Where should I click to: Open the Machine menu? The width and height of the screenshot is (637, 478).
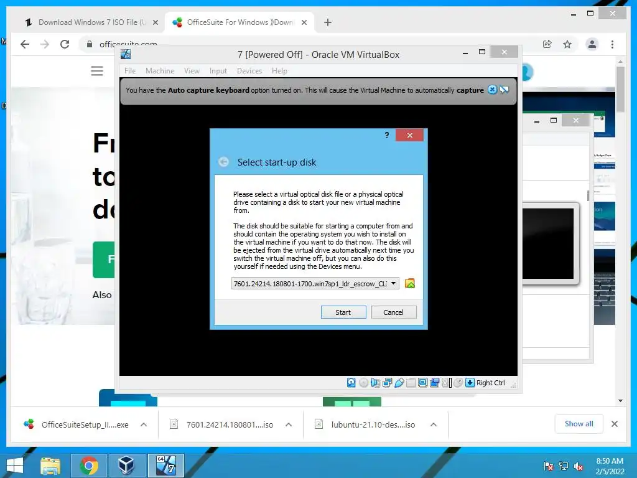160,71
